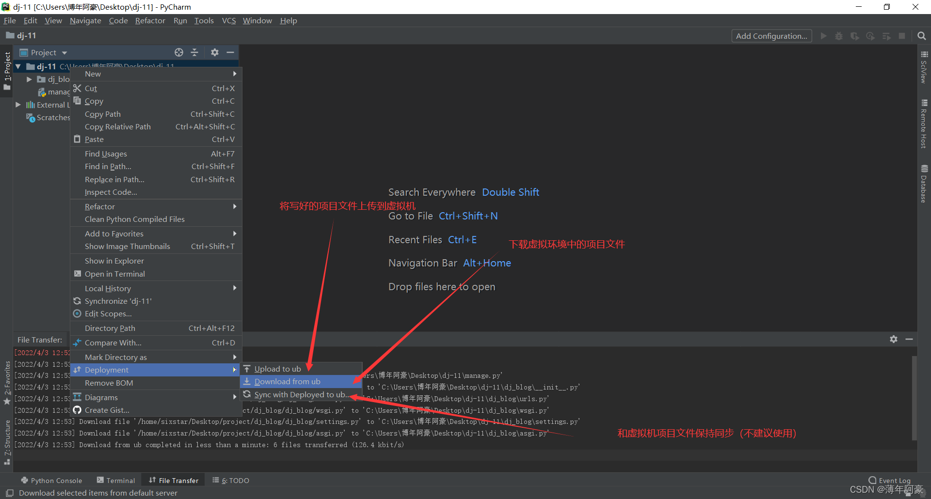Select Find Usages menu entry
Image resolution: width=931 pixels, height=499 pixels.
[156, 154]
